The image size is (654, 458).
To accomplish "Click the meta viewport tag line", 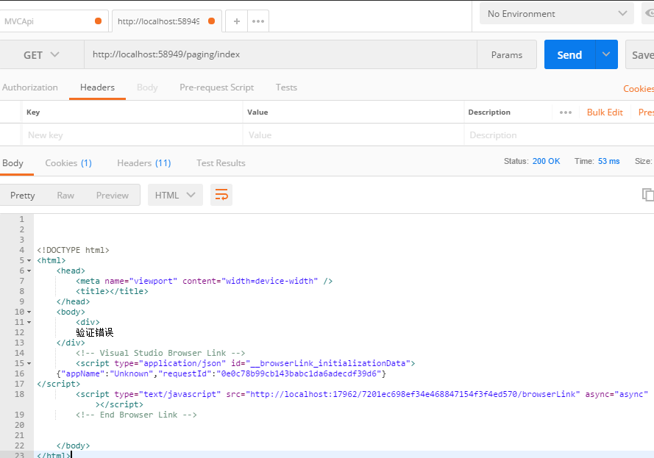I will pos(204,281).
